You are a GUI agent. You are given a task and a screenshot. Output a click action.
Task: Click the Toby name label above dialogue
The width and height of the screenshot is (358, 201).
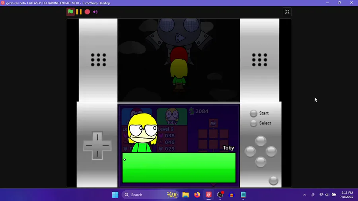point(228,148)
